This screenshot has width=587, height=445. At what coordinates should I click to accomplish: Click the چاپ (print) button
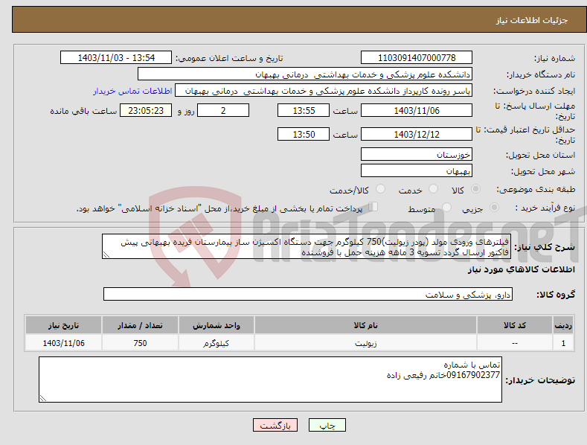327,425
